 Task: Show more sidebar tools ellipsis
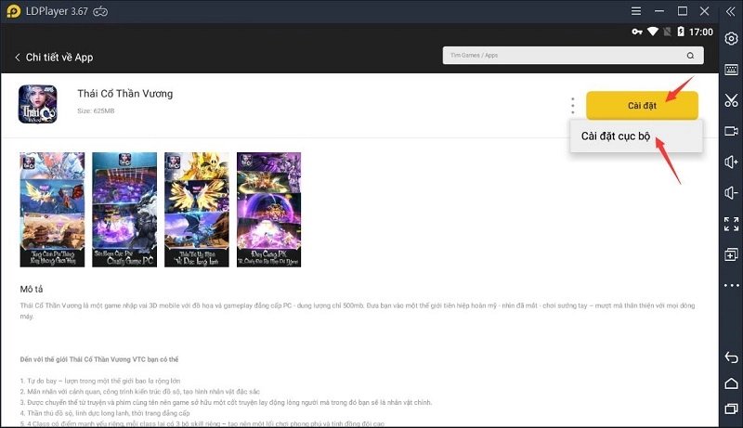(x=731, y=286)
